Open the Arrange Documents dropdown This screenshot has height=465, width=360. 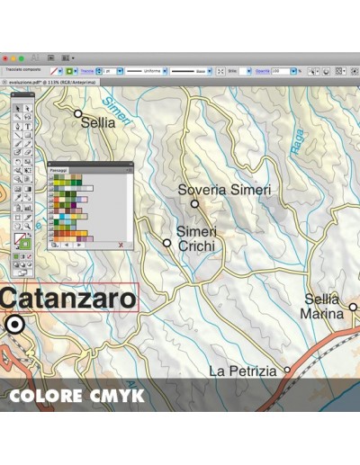tap(67, 58)
